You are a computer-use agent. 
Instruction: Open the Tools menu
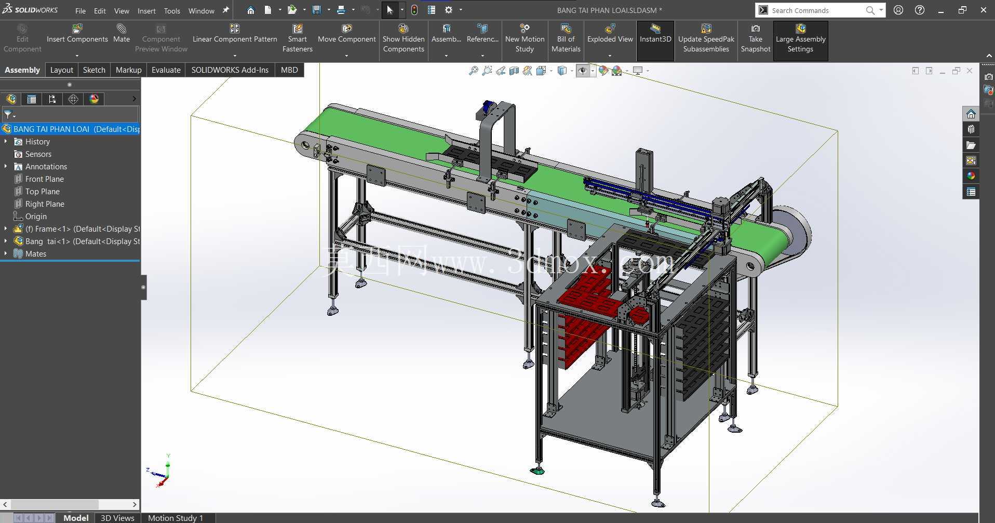coord(172,10)
